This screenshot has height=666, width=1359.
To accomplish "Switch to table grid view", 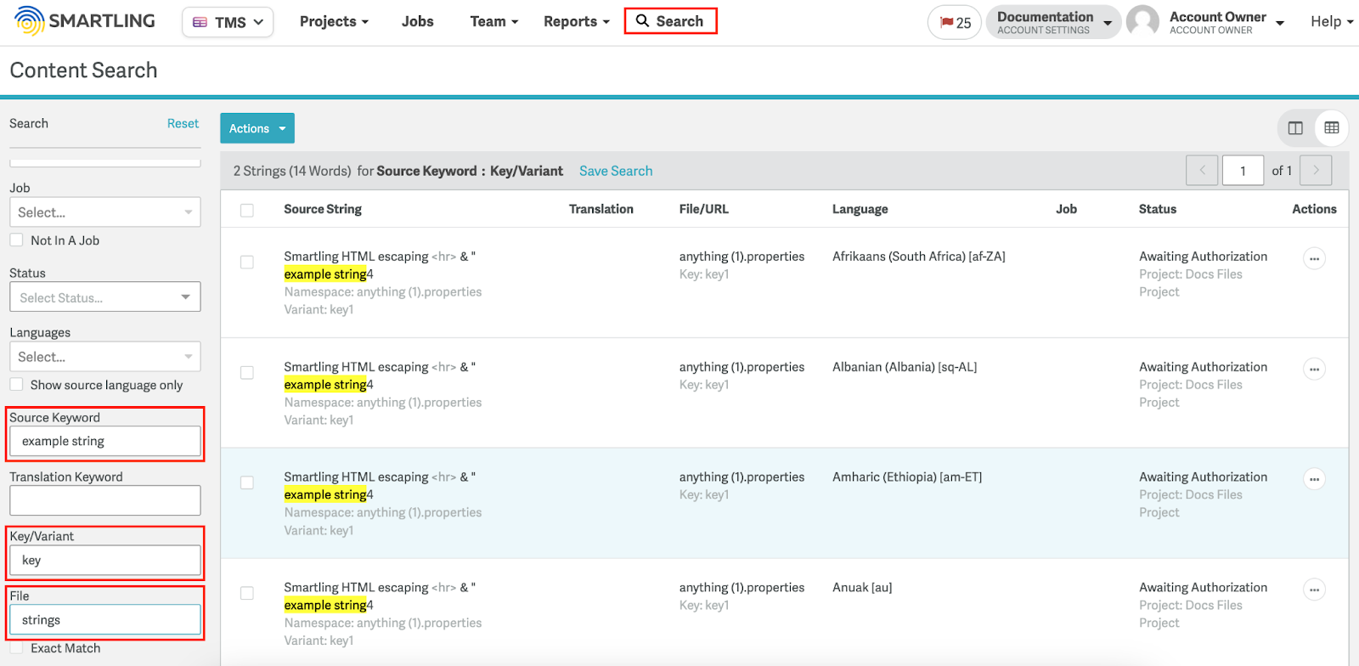I will pos(1331,128).
